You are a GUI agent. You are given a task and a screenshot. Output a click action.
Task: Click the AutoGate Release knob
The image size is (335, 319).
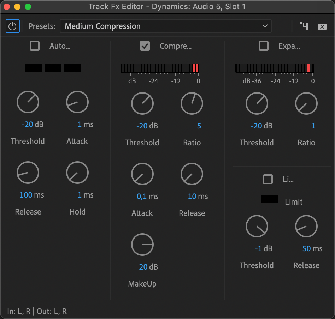tap(28, 173)
